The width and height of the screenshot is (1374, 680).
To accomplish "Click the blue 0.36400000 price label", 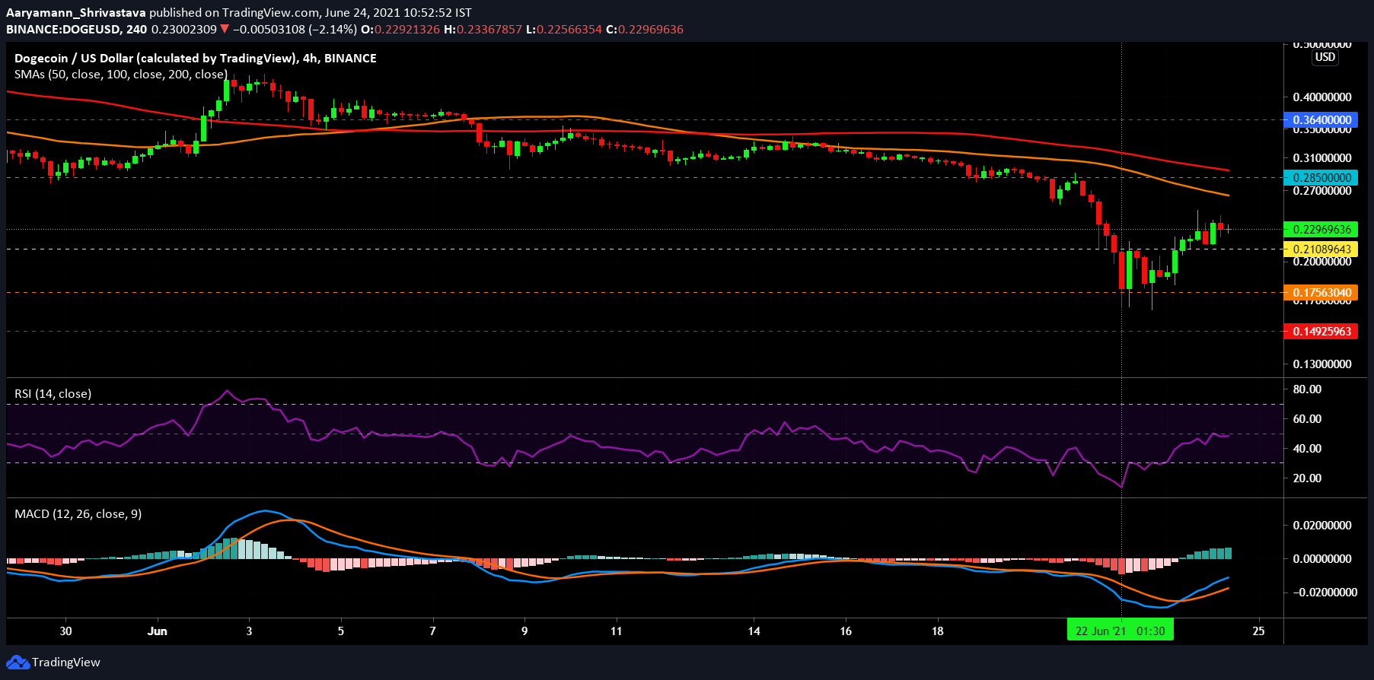I will tap(1320, 120).
